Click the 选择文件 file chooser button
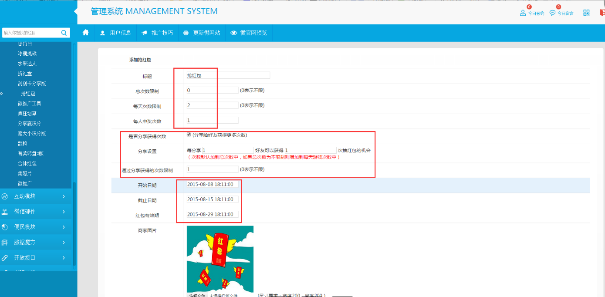 click(x=197, y=295)
